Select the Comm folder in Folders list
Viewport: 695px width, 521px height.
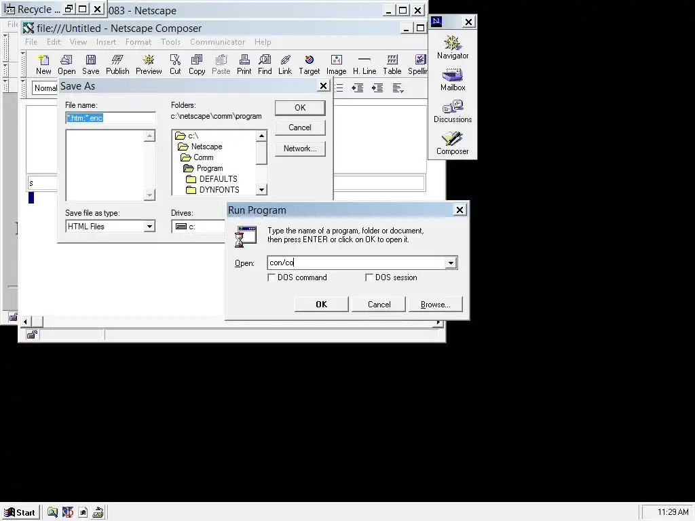198,157
